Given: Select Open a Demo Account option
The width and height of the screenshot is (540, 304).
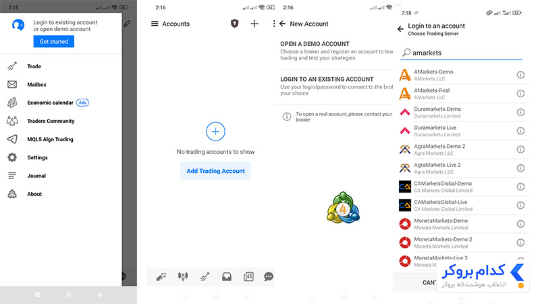Looking at the screenshot, I should pyautogui.click(x=334, y=51).
